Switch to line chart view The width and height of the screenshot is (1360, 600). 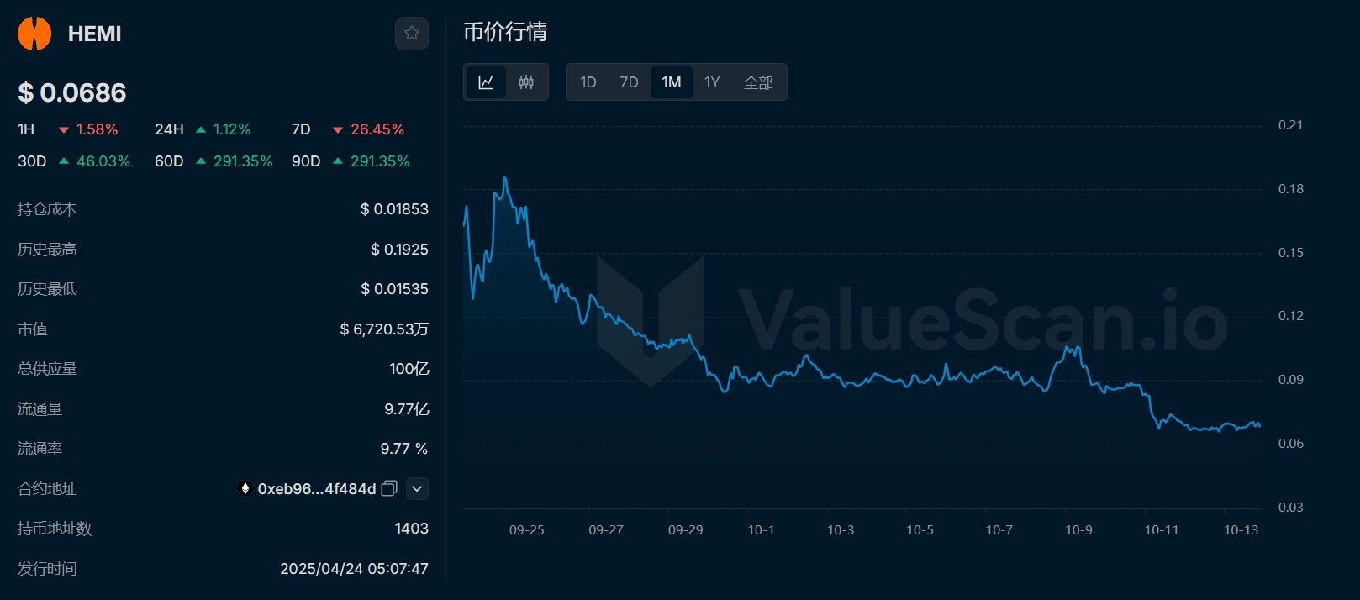tap(486, 82)
